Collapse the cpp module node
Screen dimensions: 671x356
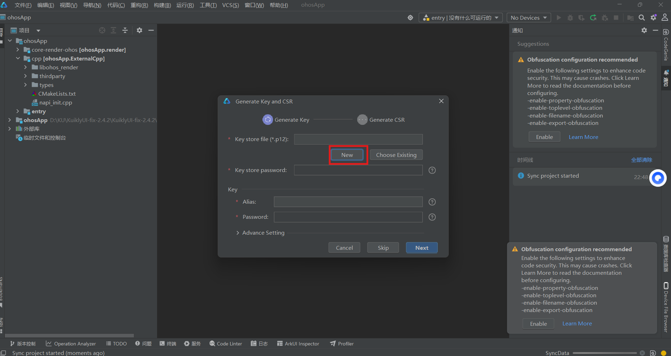[18, 58]
